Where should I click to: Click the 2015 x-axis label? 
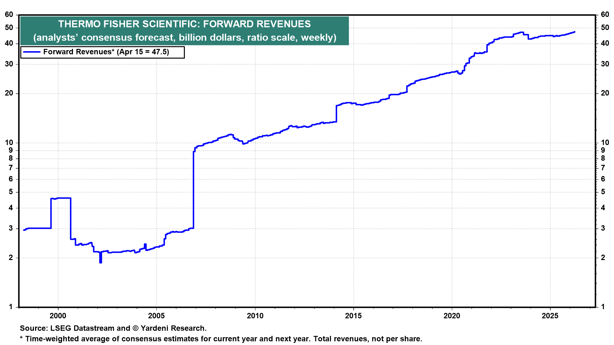[353, 316]
